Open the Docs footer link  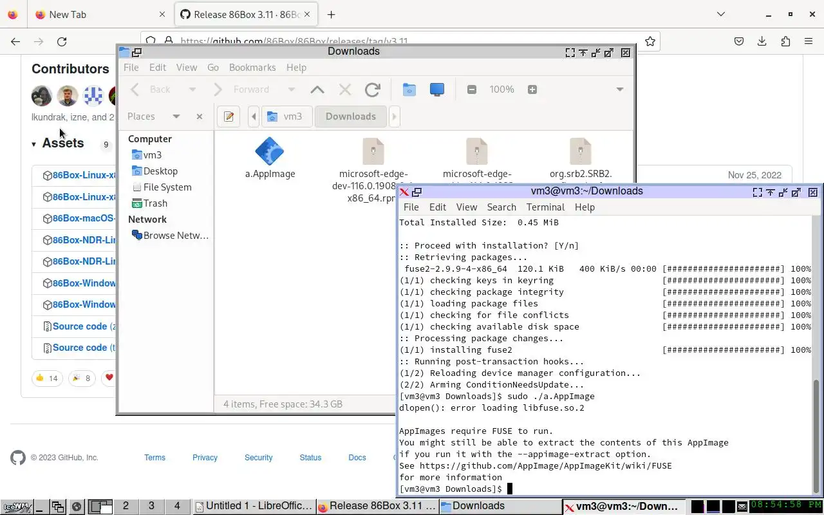coord(357,458)
